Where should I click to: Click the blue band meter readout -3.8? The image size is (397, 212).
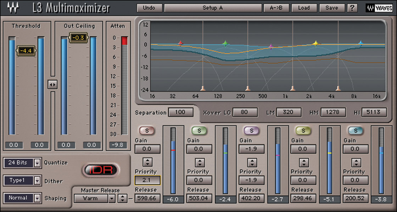click(381, 199)
